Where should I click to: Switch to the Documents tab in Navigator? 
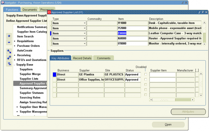(29, 10)
